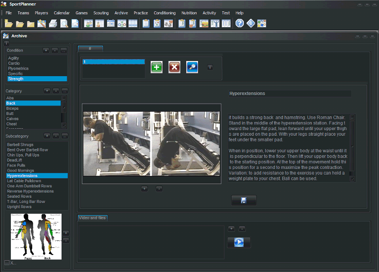Click the colored circles toolbar icon
This screenshot has width=379, height=272.
tap(262, 23)
